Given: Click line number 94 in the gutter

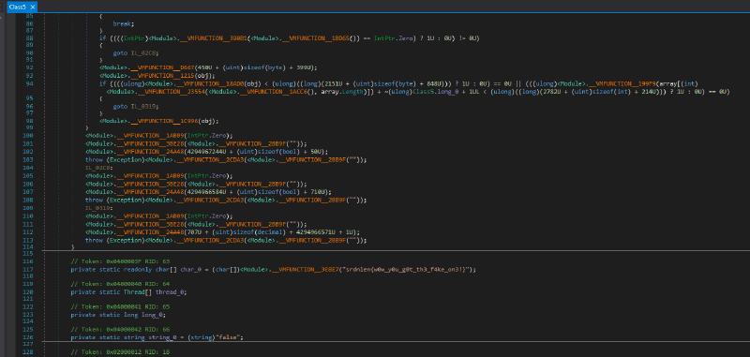Looking at the screenshot, I should point(29,83).
